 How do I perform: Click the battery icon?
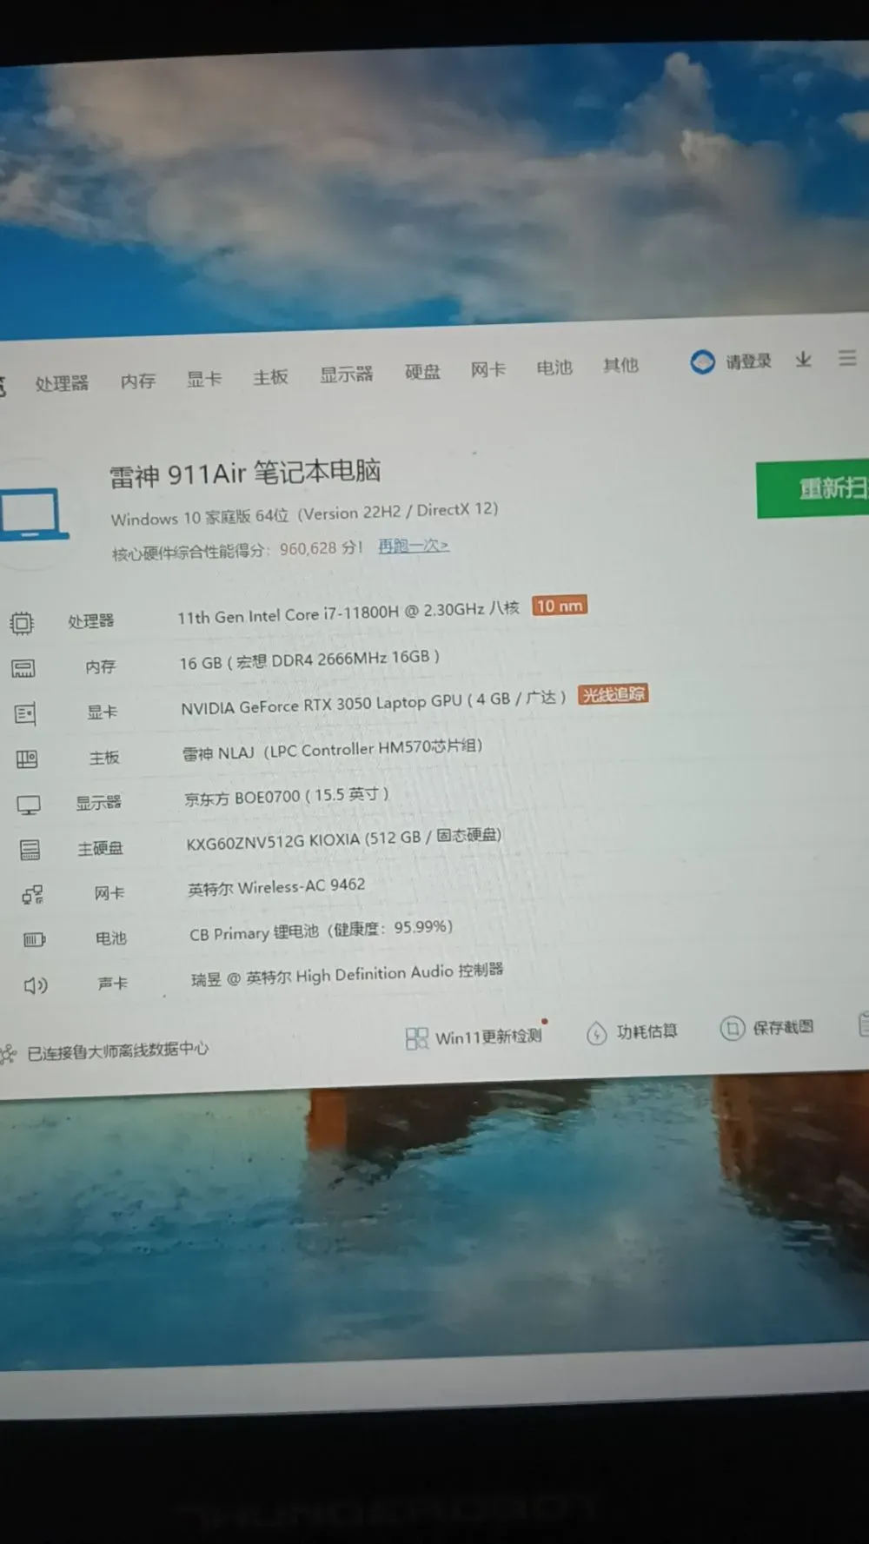point(34,939)
